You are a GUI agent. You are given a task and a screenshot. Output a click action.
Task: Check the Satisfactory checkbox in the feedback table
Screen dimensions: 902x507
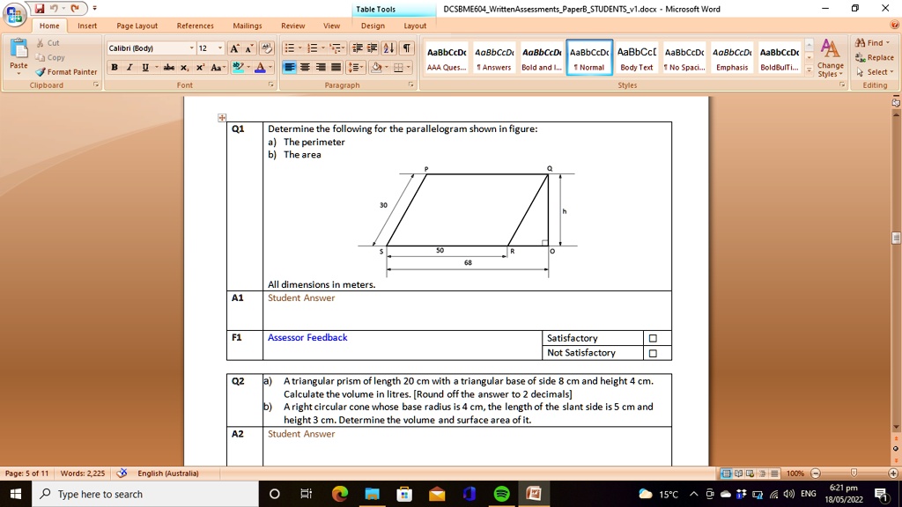point(654,337)
